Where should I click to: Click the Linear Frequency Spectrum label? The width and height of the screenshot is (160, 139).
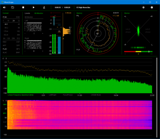[x=20, y=95]
